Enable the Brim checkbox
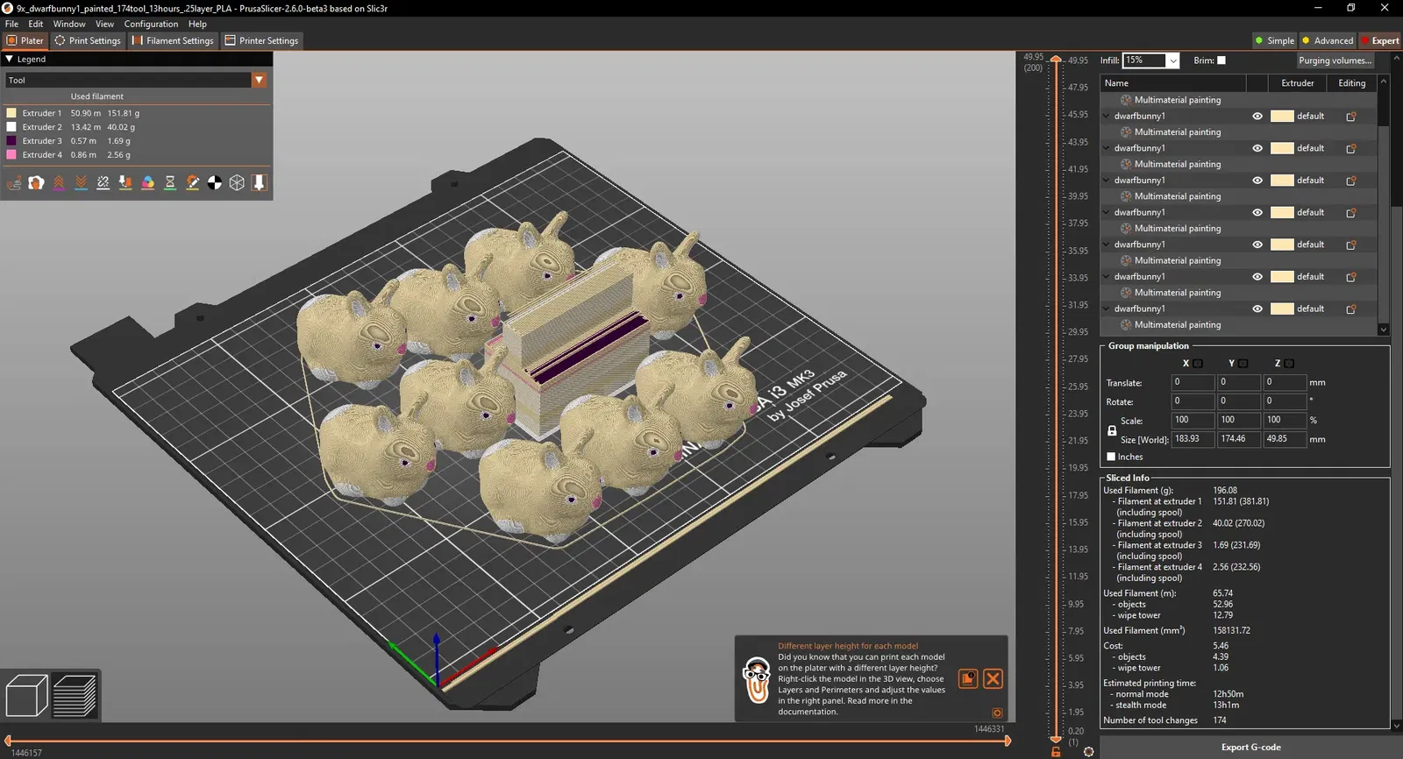 pyautogui.click(x=1221, y=60)
